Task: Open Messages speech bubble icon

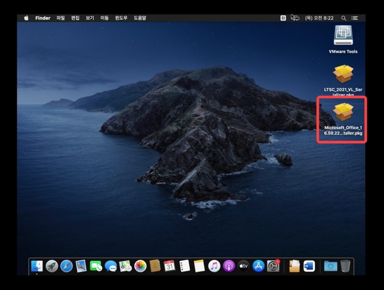Action: point(111,266)
